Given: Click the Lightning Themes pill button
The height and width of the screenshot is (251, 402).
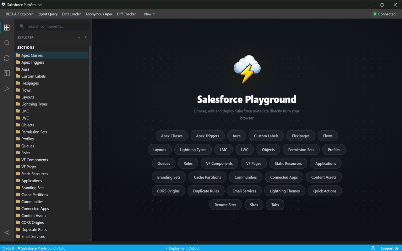Looking at the screenshot, I should pyautogui.click(x=285, y=191).
